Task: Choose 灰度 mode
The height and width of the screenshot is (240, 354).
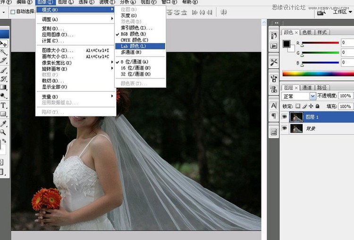Action: click(x=140, y=16)
